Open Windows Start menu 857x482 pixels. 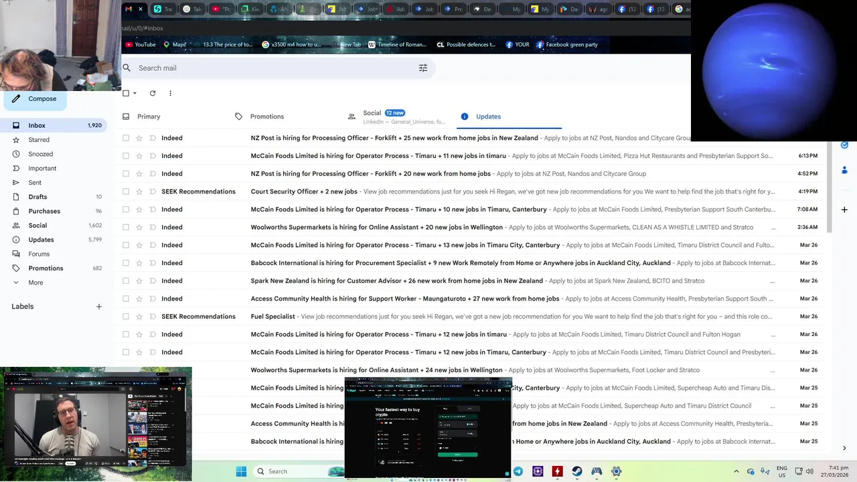tap(241, 471)
